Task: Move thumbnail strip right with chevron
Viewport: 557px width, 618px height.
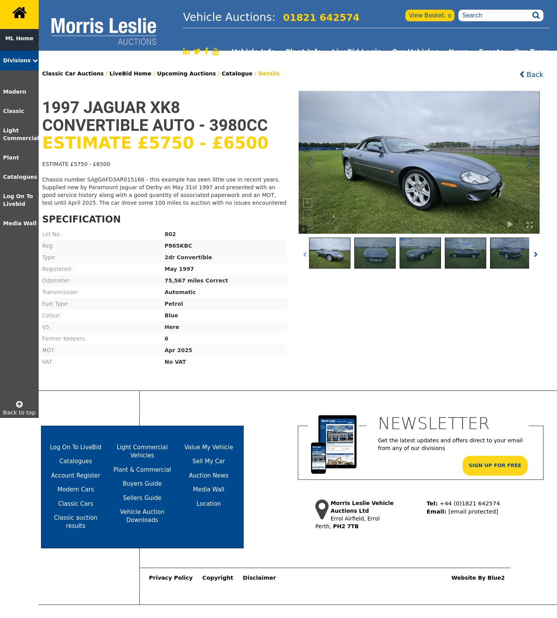Action: pos(536,254)
